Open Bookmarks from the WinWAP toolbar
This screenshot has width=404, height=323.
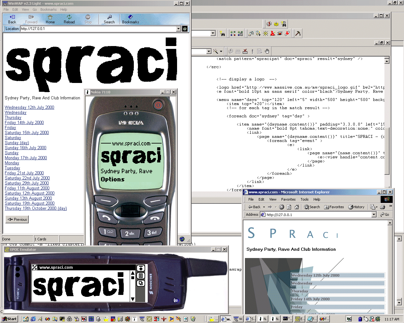click(130, 19)
